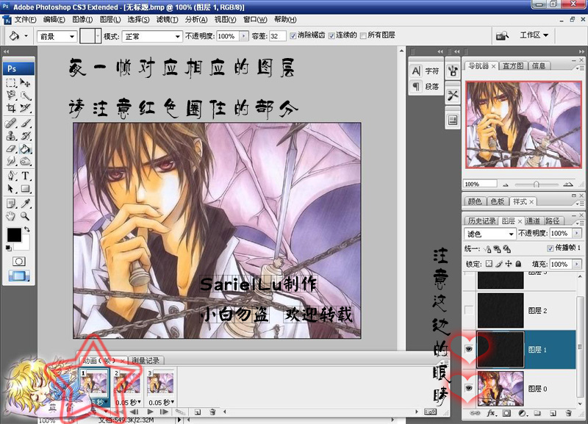588x424 pixels.
Task: Select the Move tool
Action: click(x=25, y=82)
